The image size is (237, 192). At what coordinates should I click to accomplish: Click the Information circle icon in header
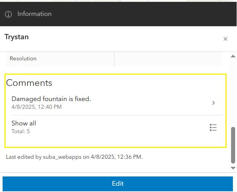point(9,14)
